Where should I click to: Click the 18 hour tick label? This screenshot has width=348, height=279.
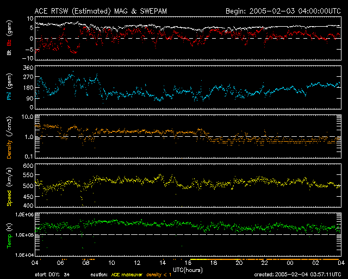(213, 263)
